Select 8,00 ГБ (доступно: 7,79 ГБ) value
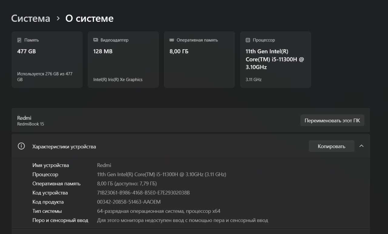This screenshot has height=234, width=388. [x=127, y=184]
